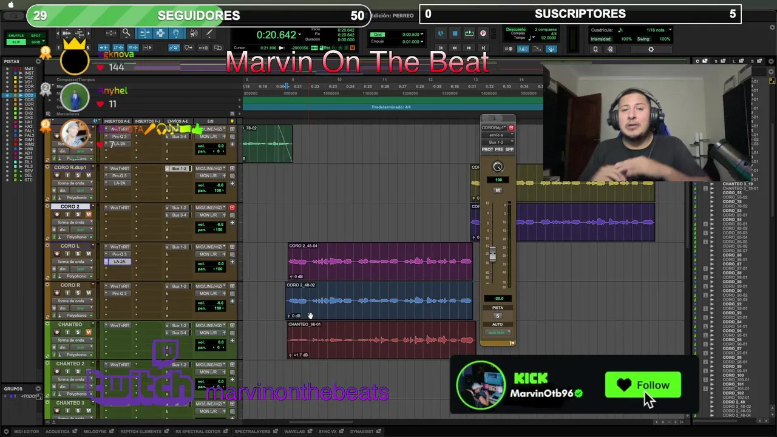Open WvsTnRIT insert on CHANTEO
Screen dimensions: 777x437
[x=120, y=325]
